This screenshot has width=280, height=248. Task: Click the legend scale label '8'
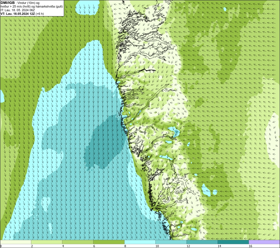click(x=125, y=246)
